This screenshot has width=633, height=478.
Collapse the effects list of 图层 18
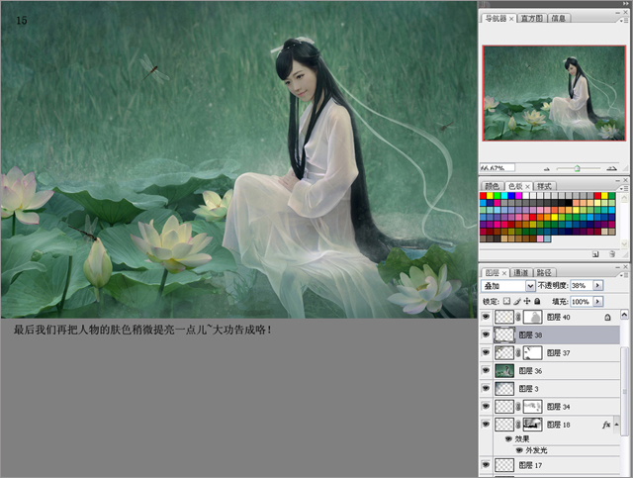[x=616, y=425]
